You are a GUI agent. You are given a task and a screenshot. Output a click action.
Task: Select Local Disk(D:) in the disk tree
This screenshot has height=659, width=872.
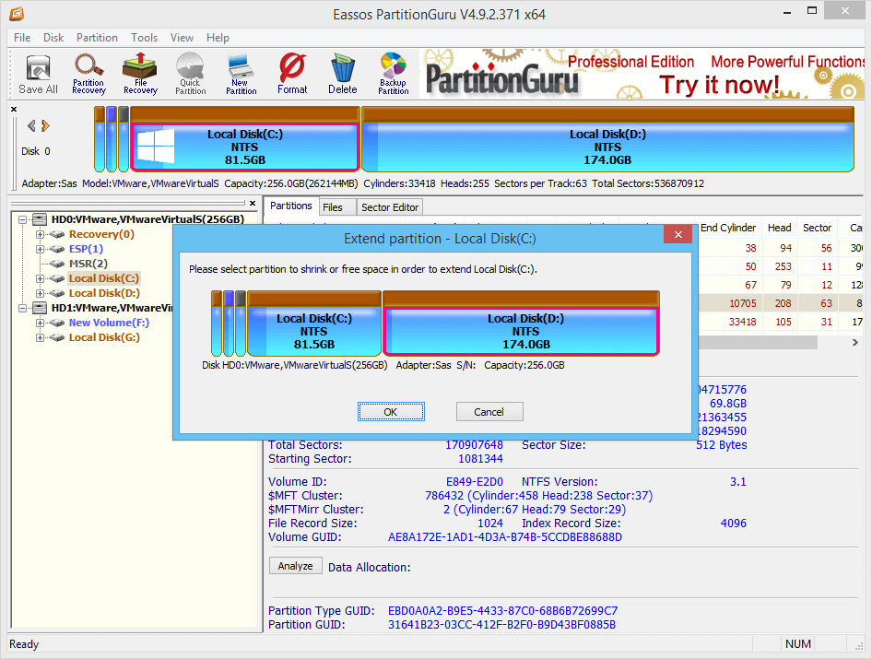pyautogui.click(x=104, y=294)
